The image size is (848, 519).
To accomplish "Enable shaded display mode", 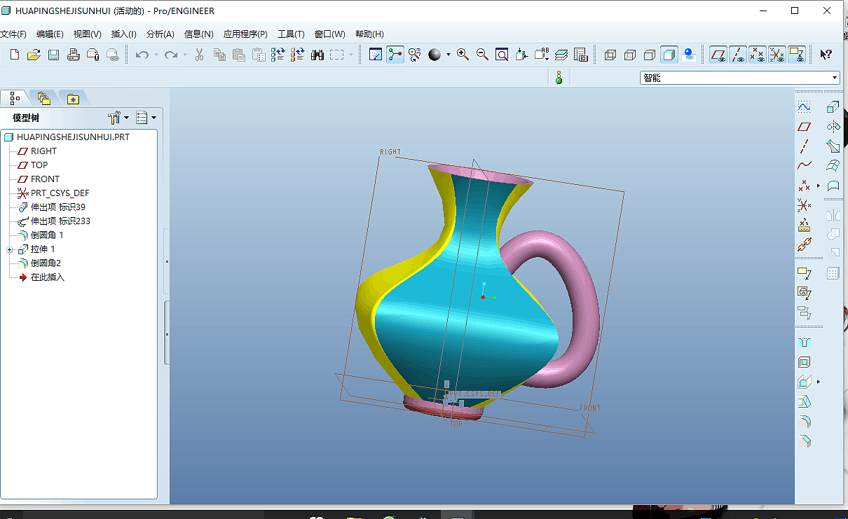I will pos(669,55).
